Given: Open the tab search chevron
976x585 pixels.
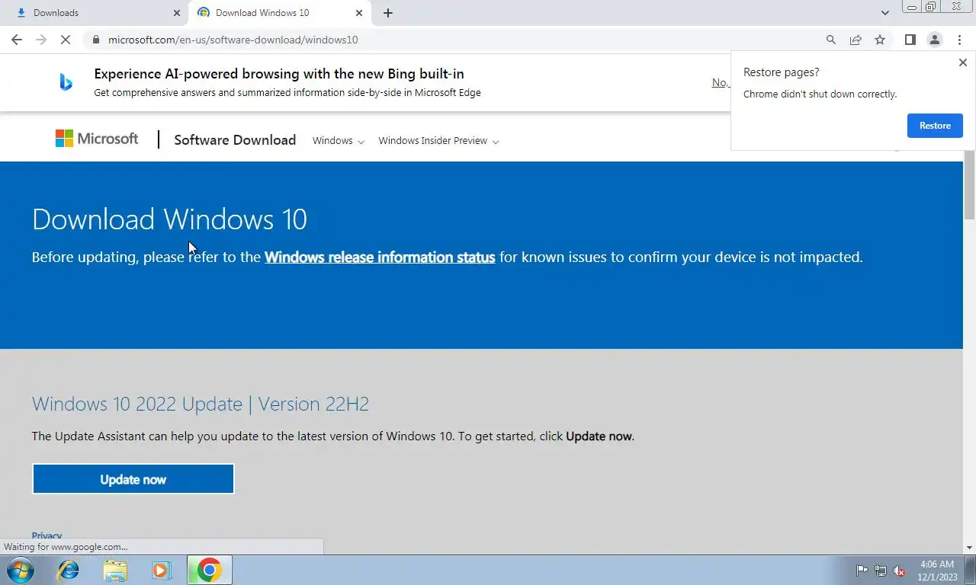Looking at the screenshot, I should pyautogui.click(x=884, y=13).
